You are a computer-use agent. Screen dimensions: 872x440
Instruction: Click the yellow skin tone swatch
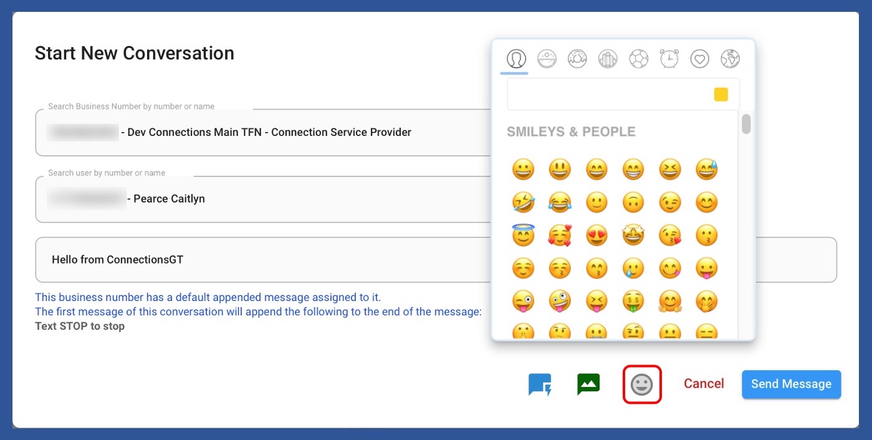[721, 95]
